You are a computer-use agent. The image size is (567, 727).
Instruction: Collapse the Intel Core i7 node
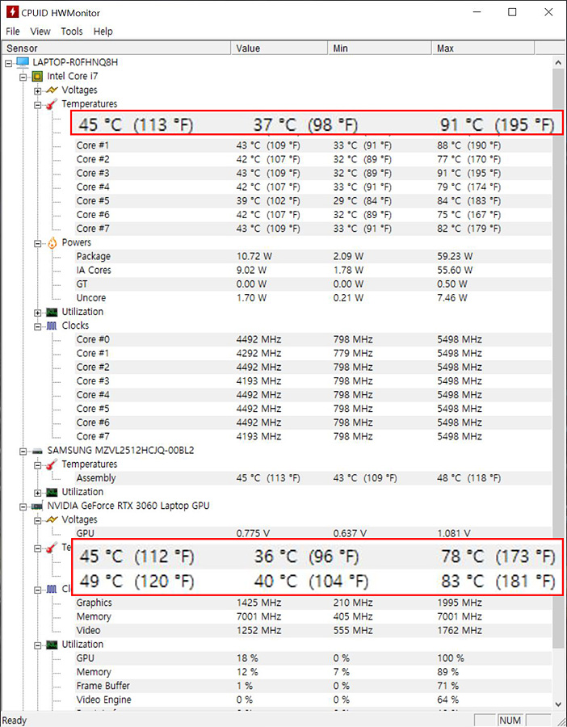tap(23, 78)
